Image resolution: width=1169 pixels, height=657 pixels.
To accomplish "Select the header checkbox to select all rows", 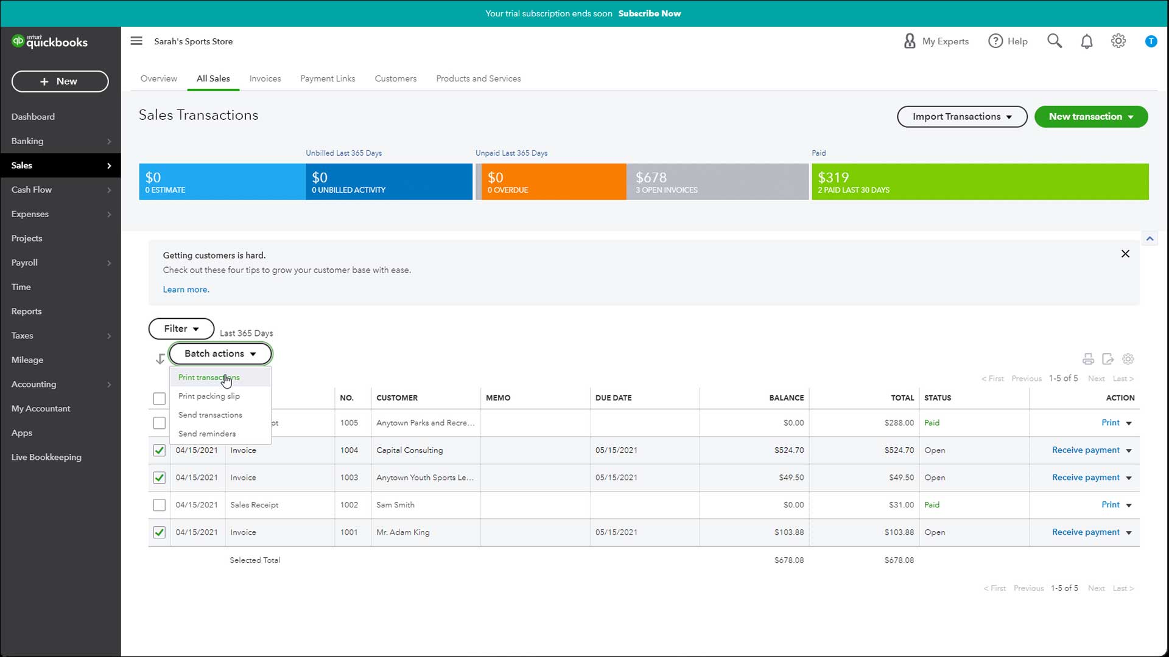I will tap(159, 398).
